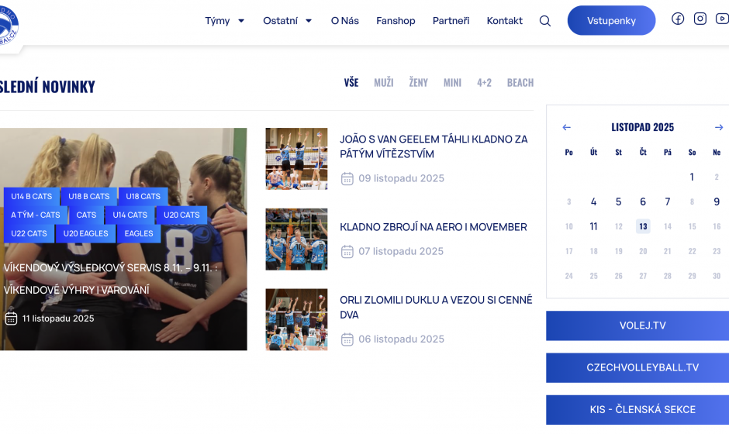This screenshot has height=434, width=729.
Task: Select day 13 in the calendar
Action: point(643,226)
